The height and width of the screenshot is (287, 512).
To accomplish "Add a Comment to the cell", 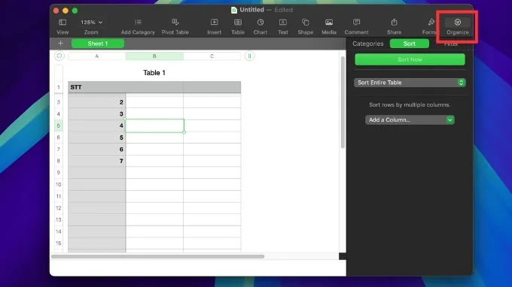I will click(x=356, y=22).
